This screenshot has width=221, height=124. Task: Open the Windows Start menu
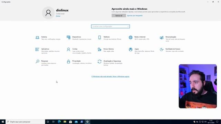[3, 122]
